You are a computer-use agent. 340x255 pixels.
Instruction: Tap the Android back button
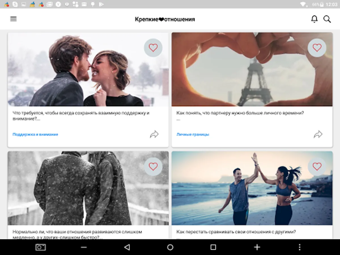[x=127, y=247]
